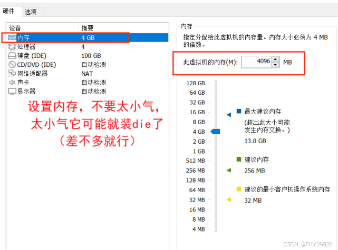Click the 声卡 sound card speaker icon
The width and height of the screenshot is (338, 250).
12,83
